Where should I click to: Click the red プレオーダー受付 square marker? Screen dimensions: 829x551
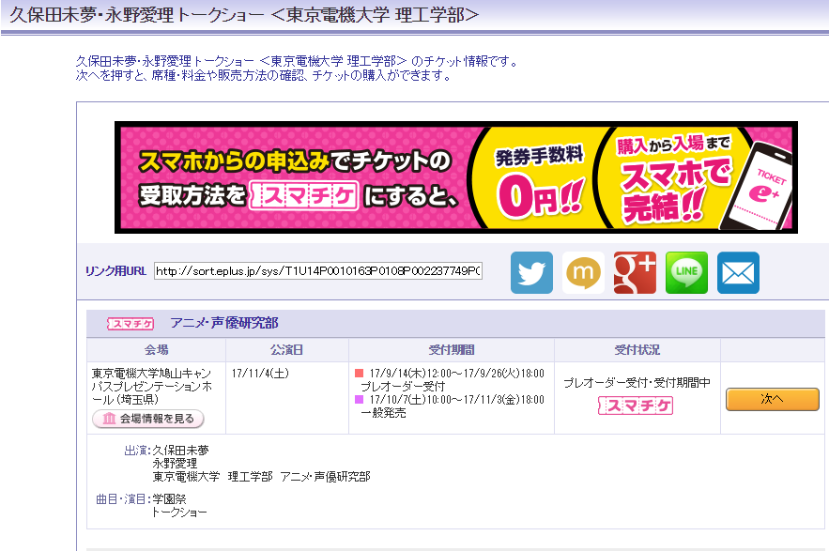pos(359,373)
